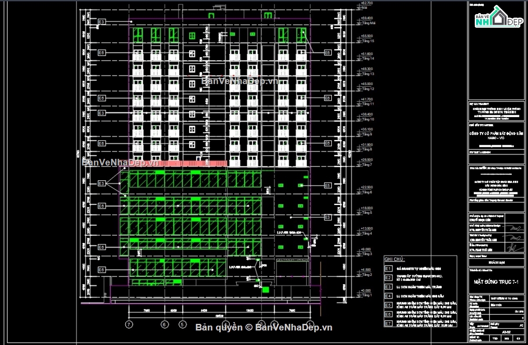
Task: Click the 'Tầng 3' floor label
Action: (x=367, y=254)
